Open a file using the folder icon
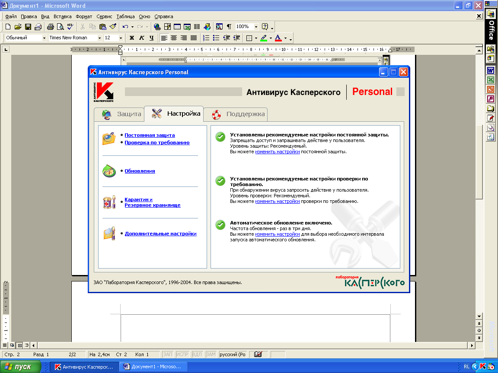This screenshot has width=498, height=373. [18, 27]
